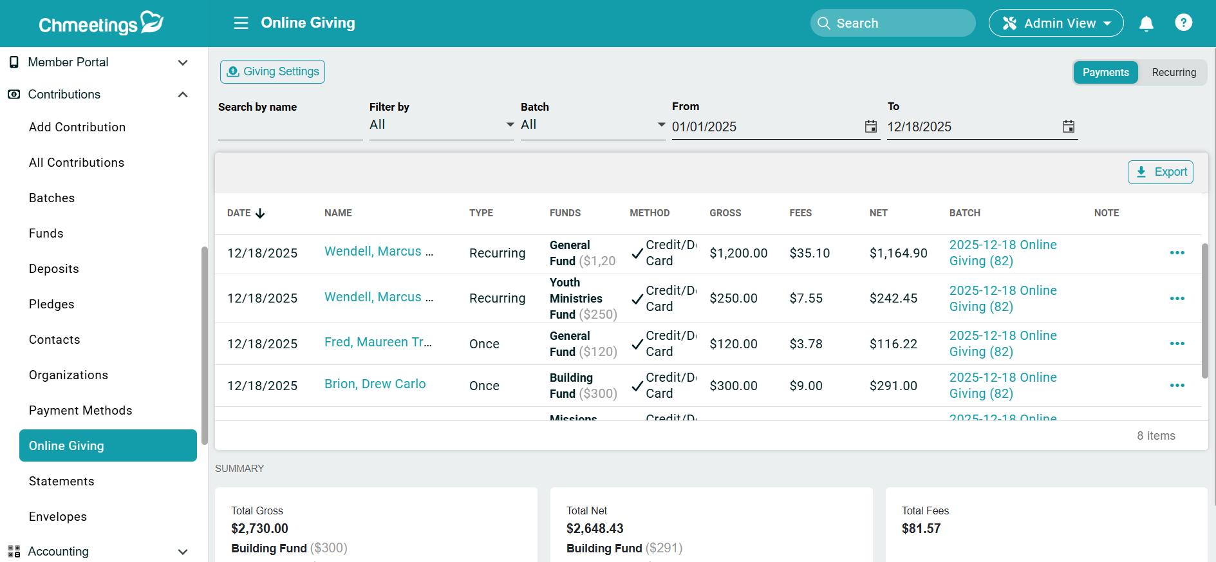Screen dimensions: 1216x562
Task: Sort by the Date column arrow
Action: (x=260, y=213)
